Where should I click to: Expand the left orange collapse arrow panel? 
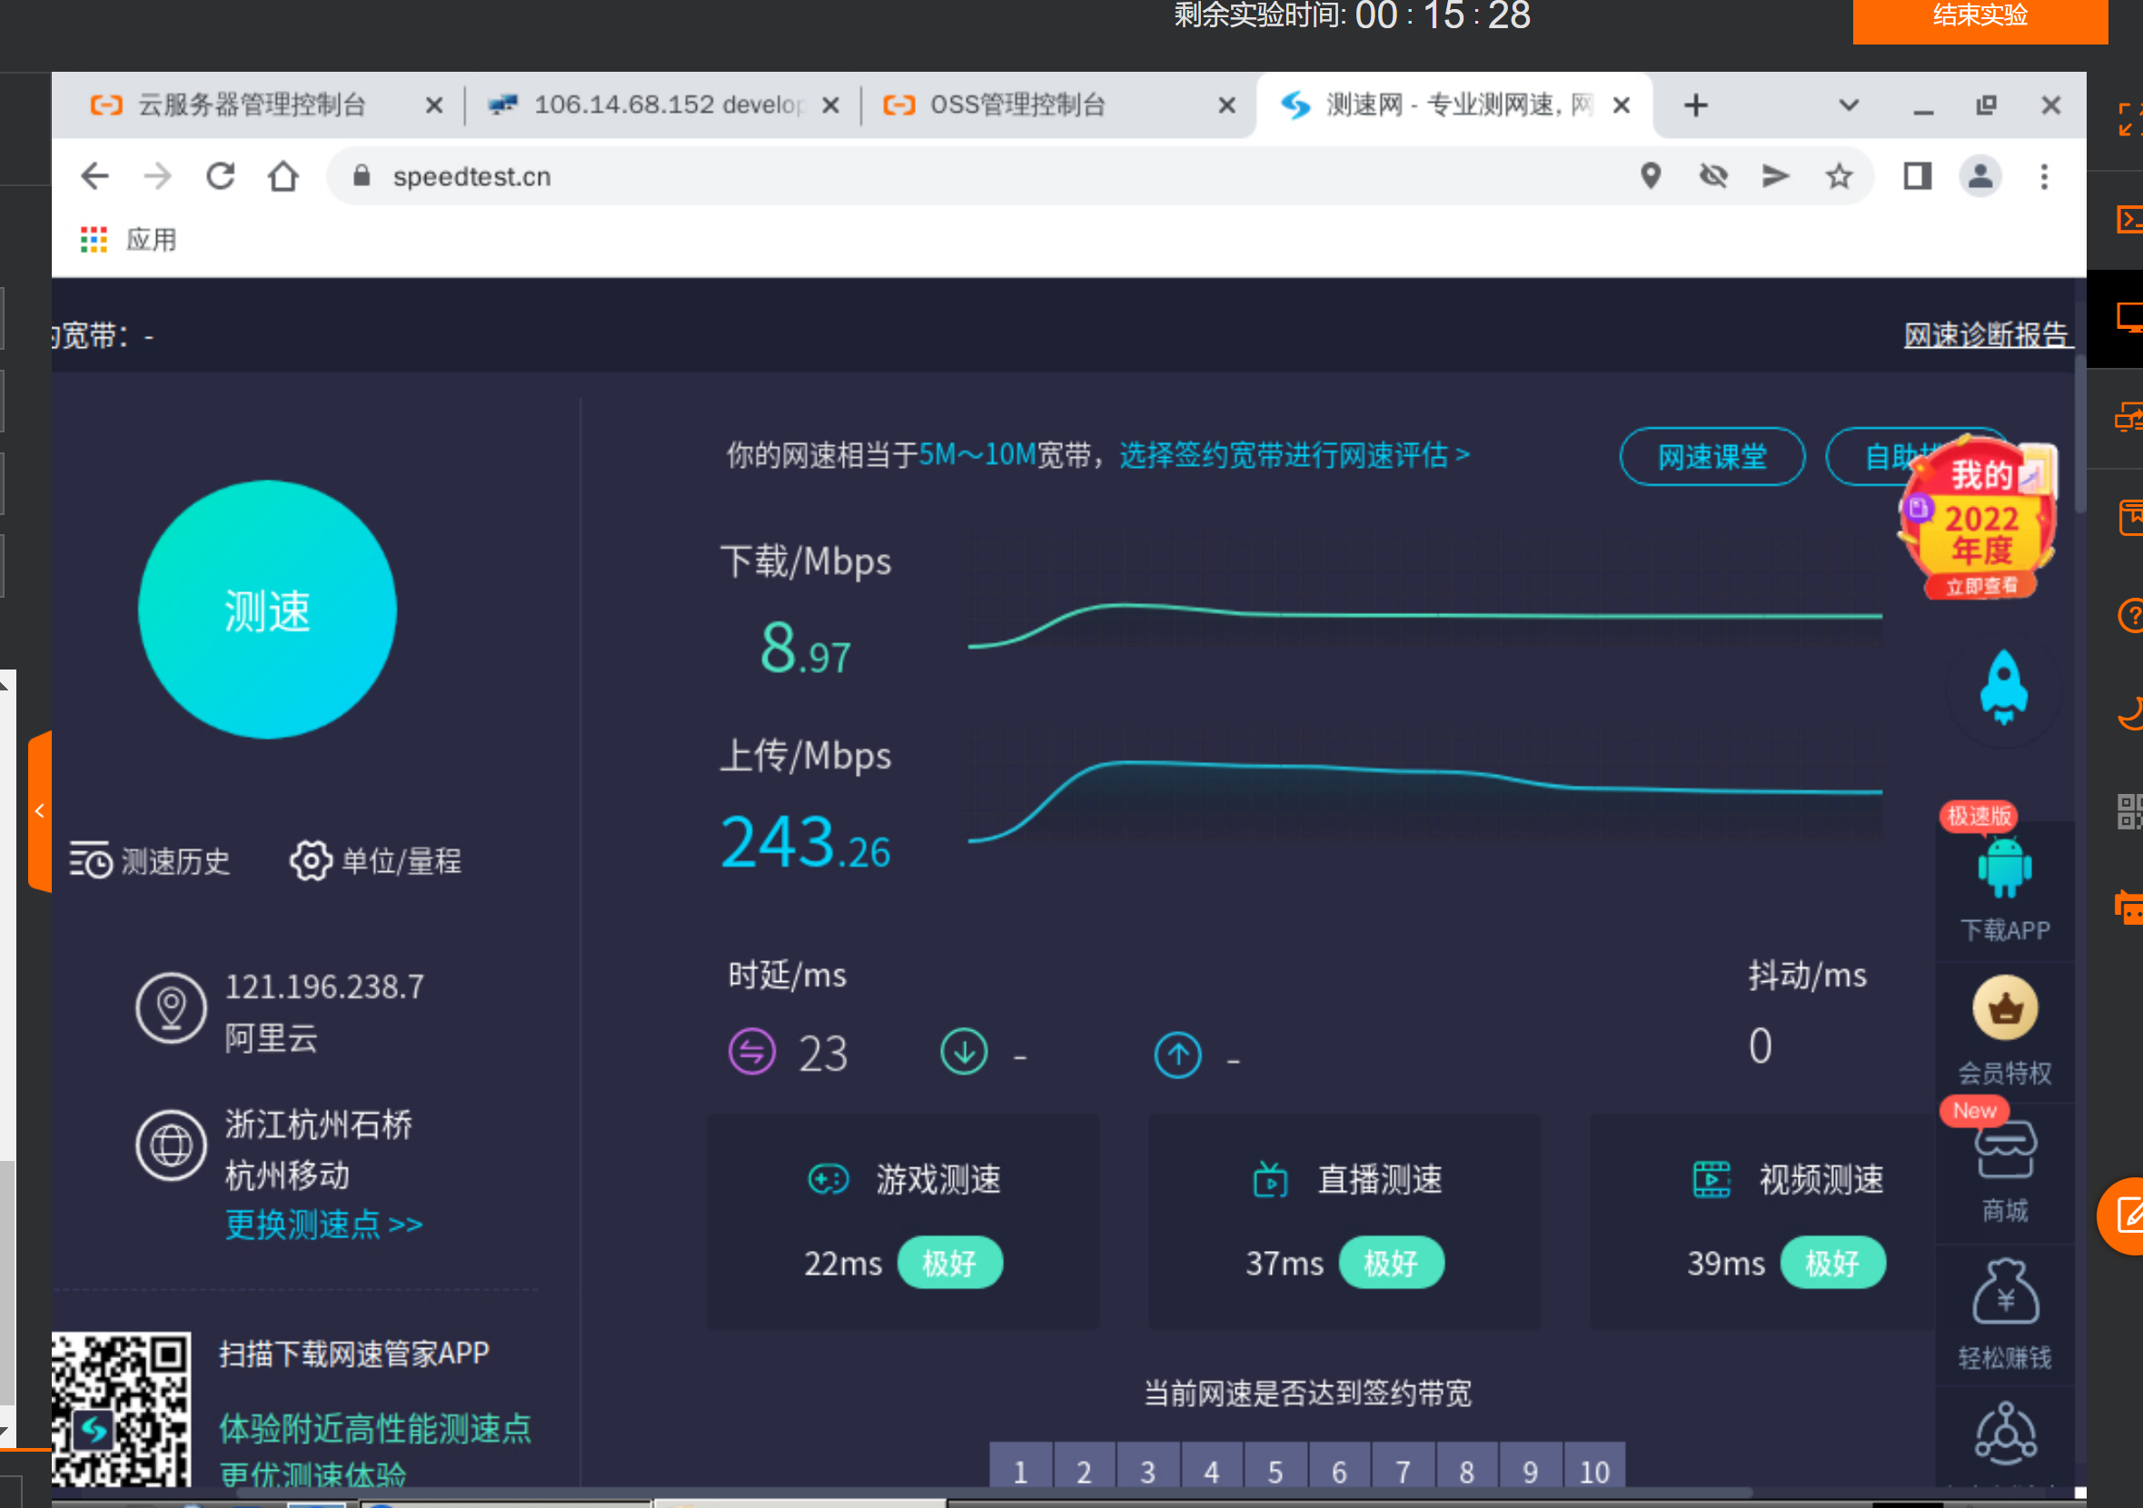pyautogui.click(x=39, y=811)
